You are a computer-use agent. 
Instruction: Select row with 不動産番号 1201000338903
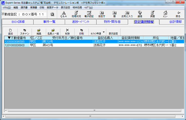click(15, 45)
